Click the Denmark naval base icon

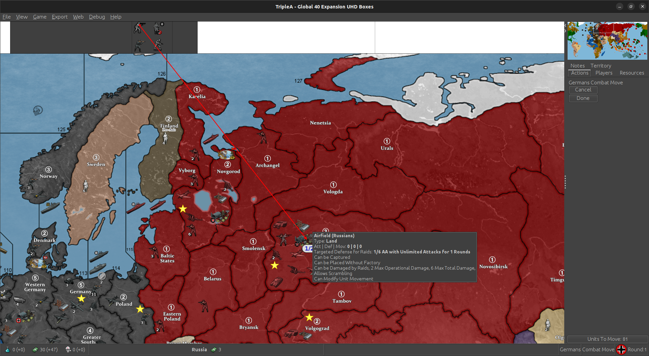[x=38, y=263]
